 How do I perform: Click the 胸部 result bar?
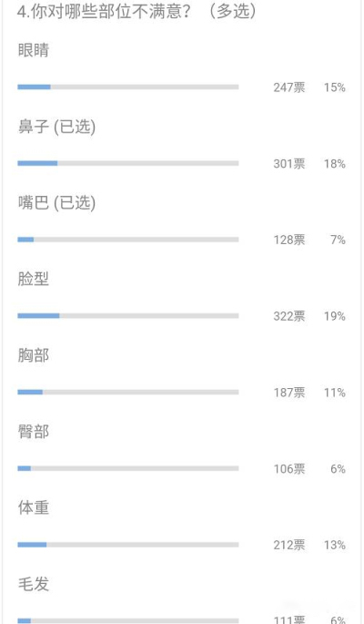click(x=128, y=392)
